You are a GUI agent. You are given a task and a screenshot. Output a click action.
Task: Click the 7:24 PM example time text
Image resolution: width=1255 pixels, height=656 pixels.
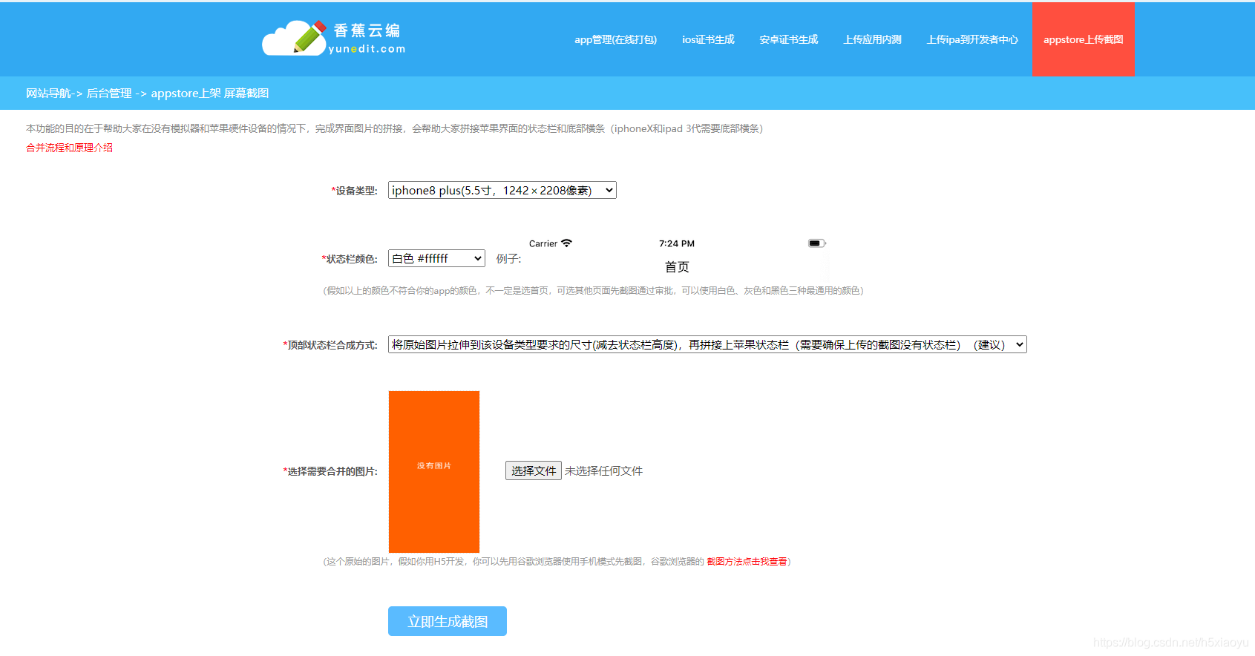[677, 243]
